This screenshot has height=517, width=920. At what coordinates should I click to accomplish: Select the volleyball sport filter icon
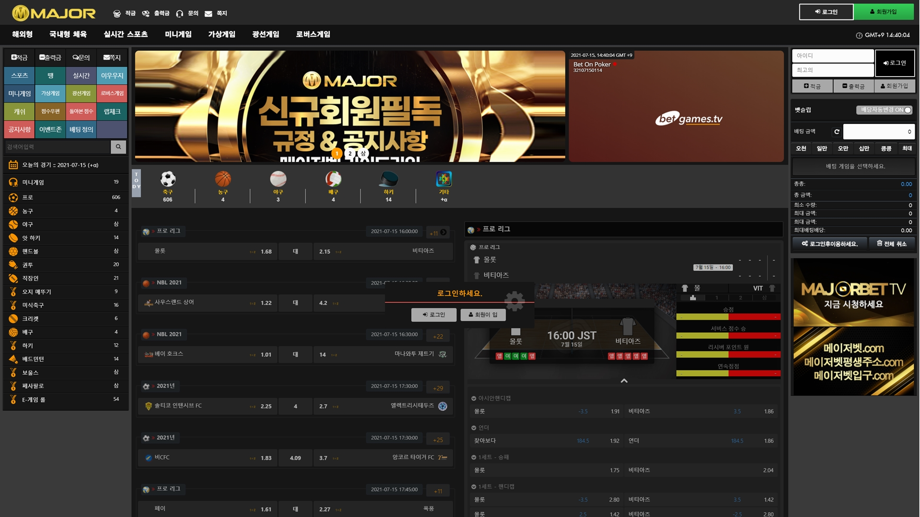pyautogui.click(x=333, y=179)
